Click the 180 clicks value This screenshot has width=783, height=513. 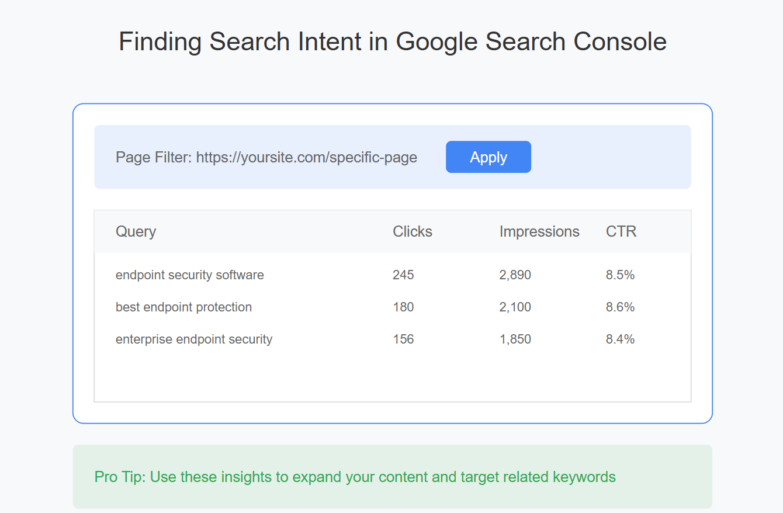pyautogui.click(x=403, y=307)
